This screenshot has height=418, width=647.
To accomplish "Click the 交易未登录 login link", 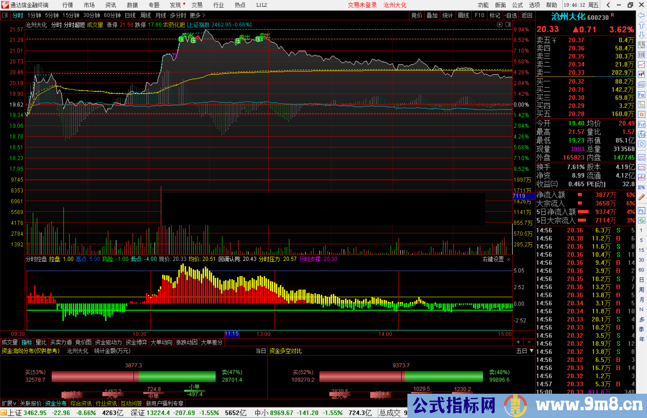I will 362,5.
